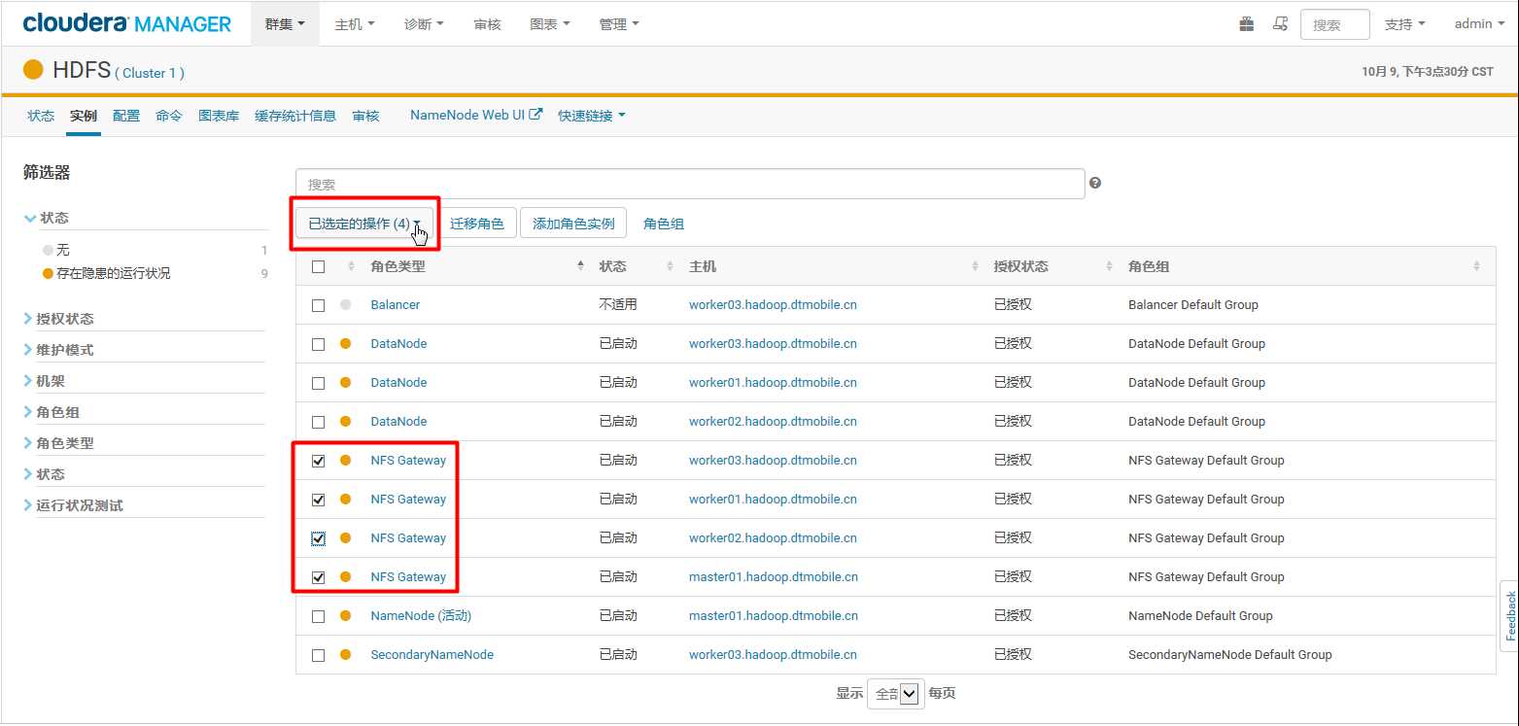The height and width of the screenshot is (726, 1519).
Task: Click the HDFS orange health status icon
Action: [33, 70]
